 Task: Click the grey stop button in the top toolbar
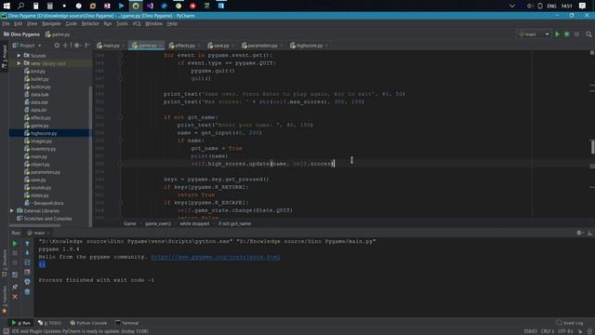tap(576, 34)
